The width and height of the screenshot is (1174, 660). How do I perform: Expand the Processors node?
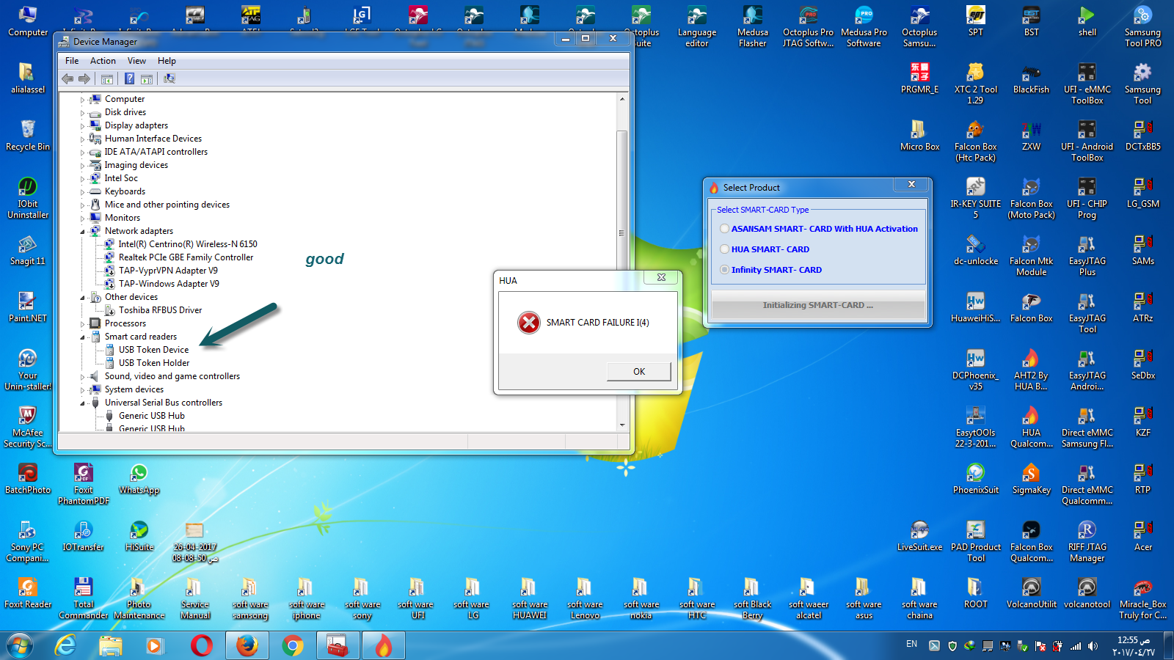(x=83, y=323)
